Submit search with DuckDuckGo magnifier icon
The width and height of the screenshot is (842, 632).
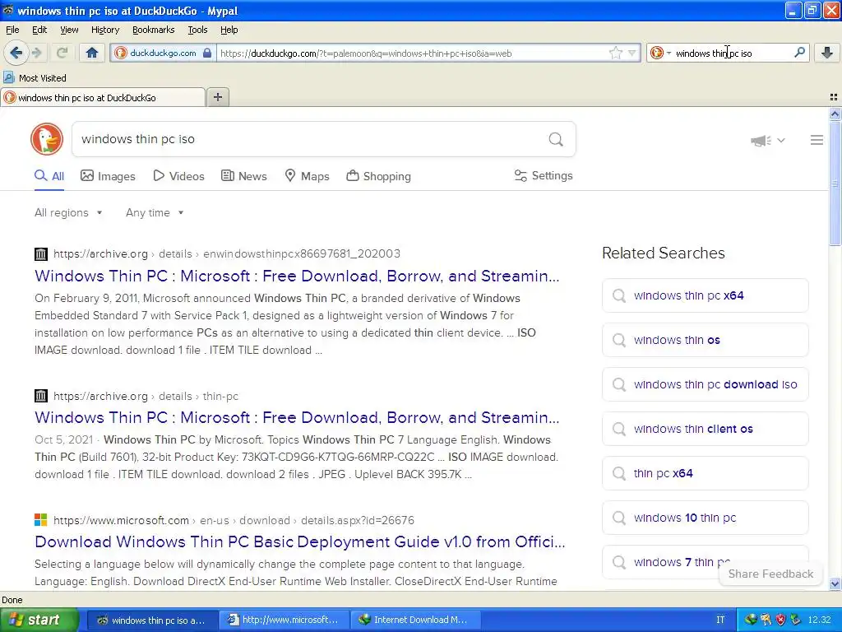[556, 139]
